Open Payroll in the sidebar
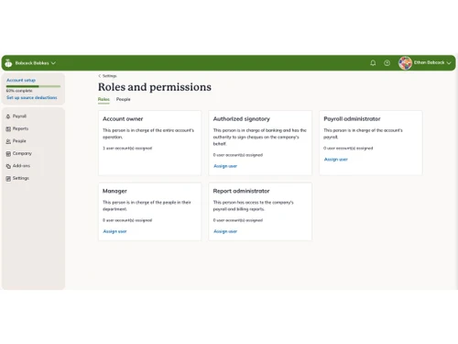Image resolution: width=458 pixels, height=344 pixels. pyautogui.click(x=19, y=117)
